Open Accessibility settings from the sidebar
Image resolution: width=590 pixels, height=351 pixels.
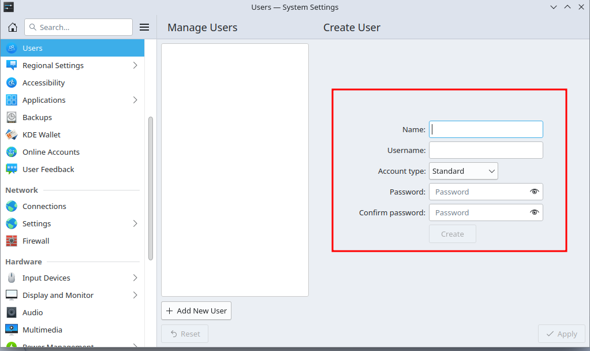(x=43, y=83)
